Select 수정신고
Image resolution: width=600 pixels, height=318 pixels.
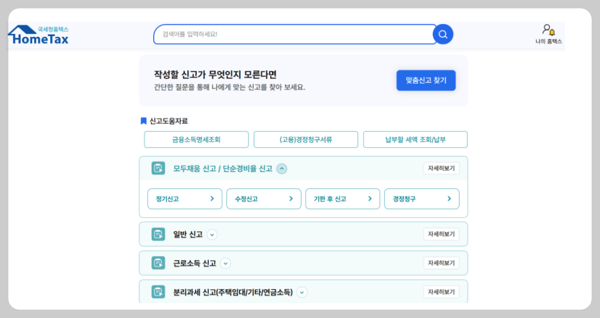(264, 199)
